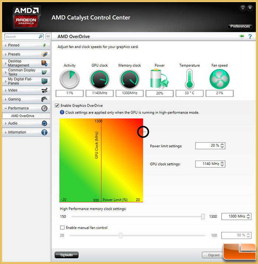Screen dimensions: 258x264
Task: Click the Gaming controller icon
Action: 45,99
